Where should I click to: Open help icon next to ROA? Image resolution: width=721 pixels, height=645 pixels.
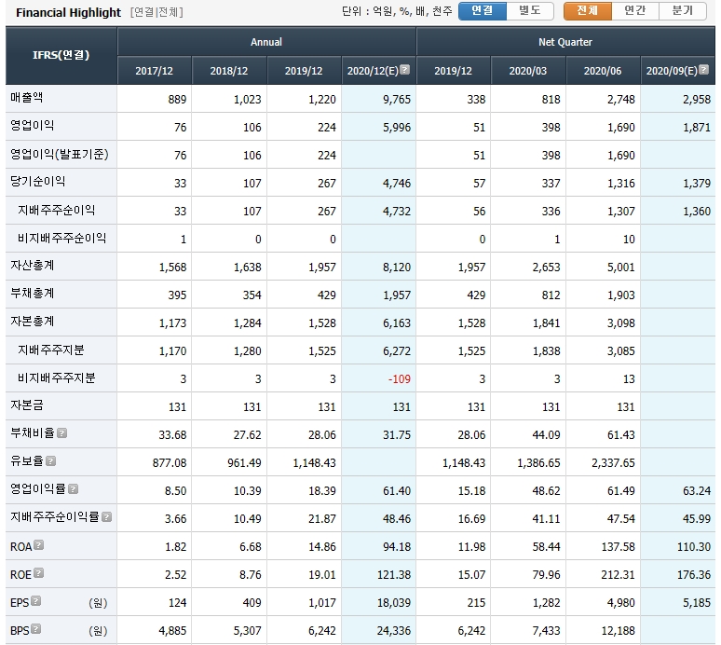pyautogui.click(x=39, y=545)
